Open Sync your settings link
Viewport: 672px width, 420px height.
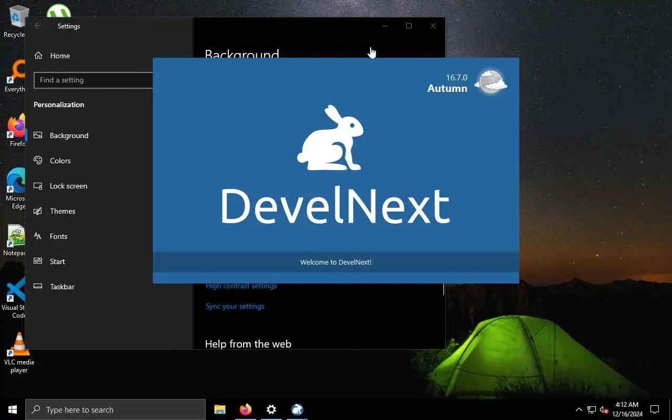(x=235, y=306)
